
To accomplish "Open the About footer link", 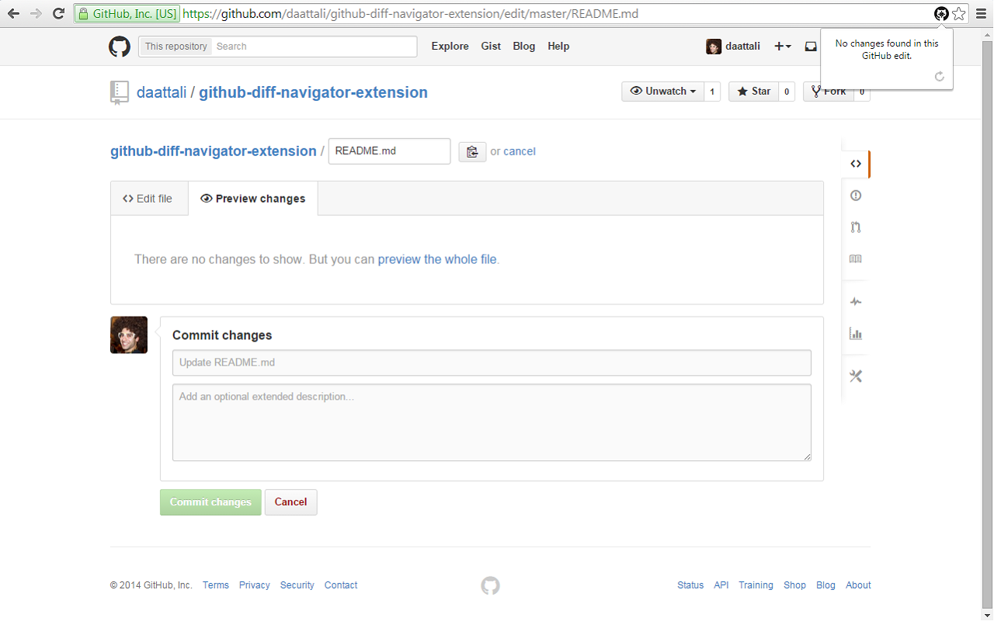I will click(x=858, y=585).
